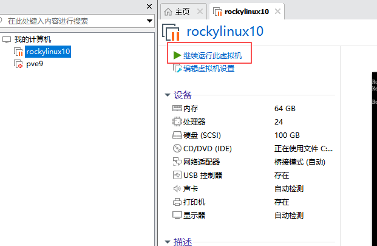The height and width of the screenshot is (246, 377).
Task: Close the rockylinux10 tab
Action: [277, 12]
